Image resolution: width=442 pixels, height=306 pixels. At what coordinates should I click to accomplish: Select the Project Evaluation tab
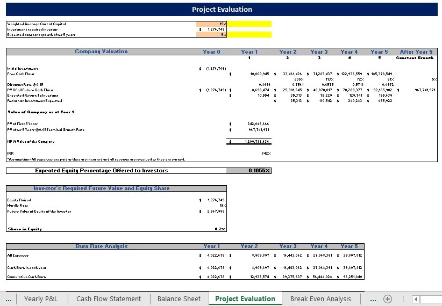(245, 298)
